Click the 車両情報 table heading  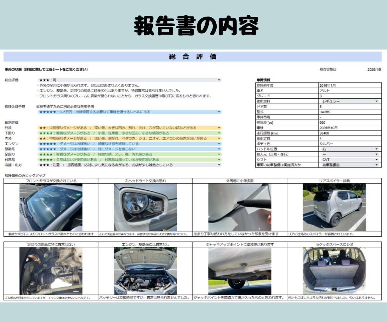pos(263,80)
